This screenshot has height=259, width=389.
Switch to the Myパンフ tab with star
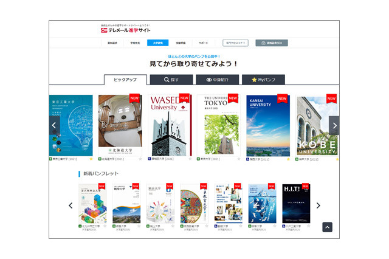pos(263,80)
